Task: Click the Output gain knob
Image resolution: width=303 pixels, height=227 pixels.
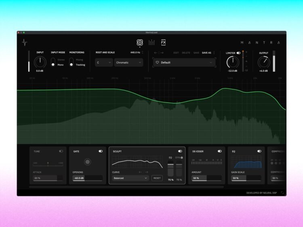Action: (x=264, y=62)
